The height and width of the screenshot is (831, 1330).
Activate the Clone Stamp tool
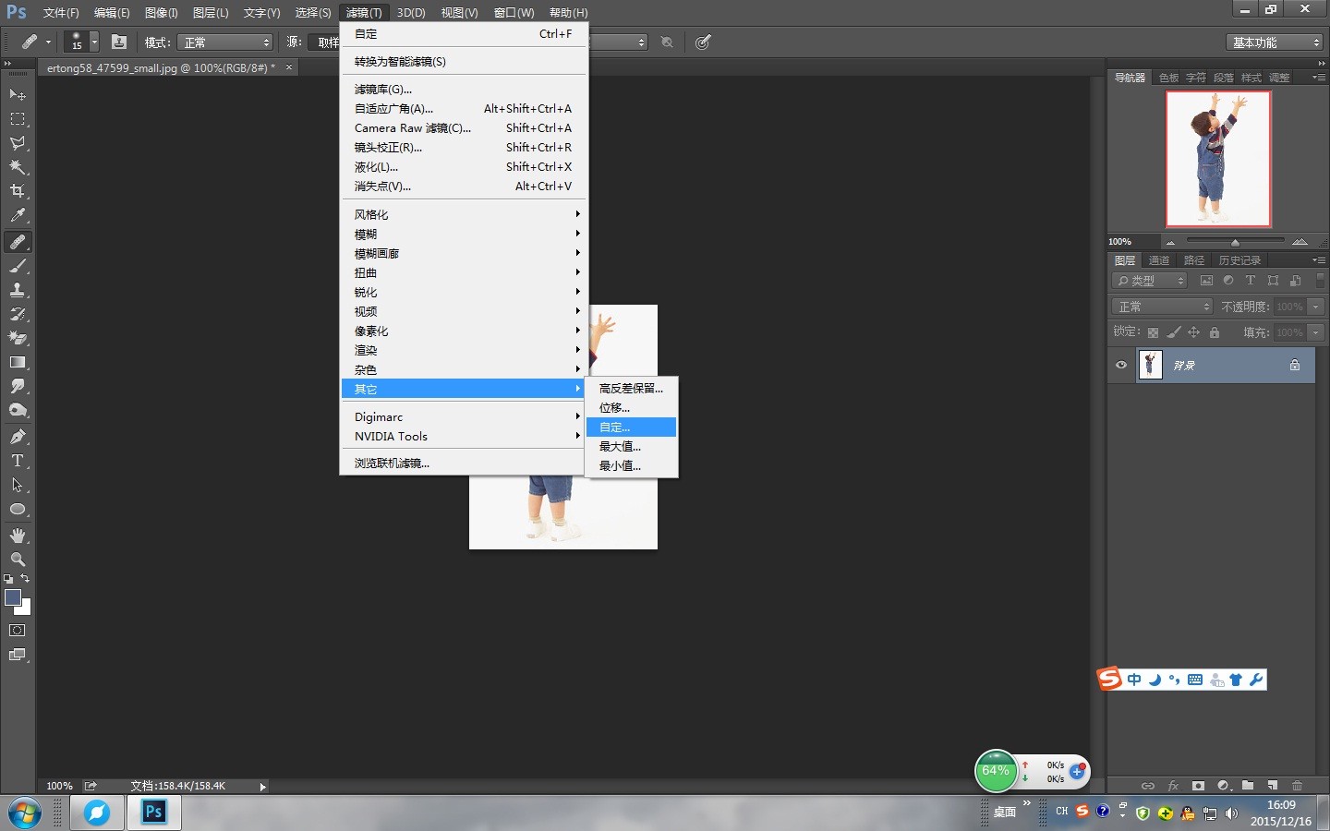coord(18,290)
